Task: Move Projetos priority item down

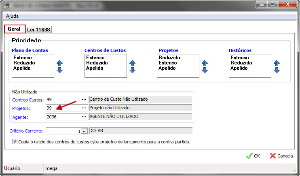Action: 205,70
